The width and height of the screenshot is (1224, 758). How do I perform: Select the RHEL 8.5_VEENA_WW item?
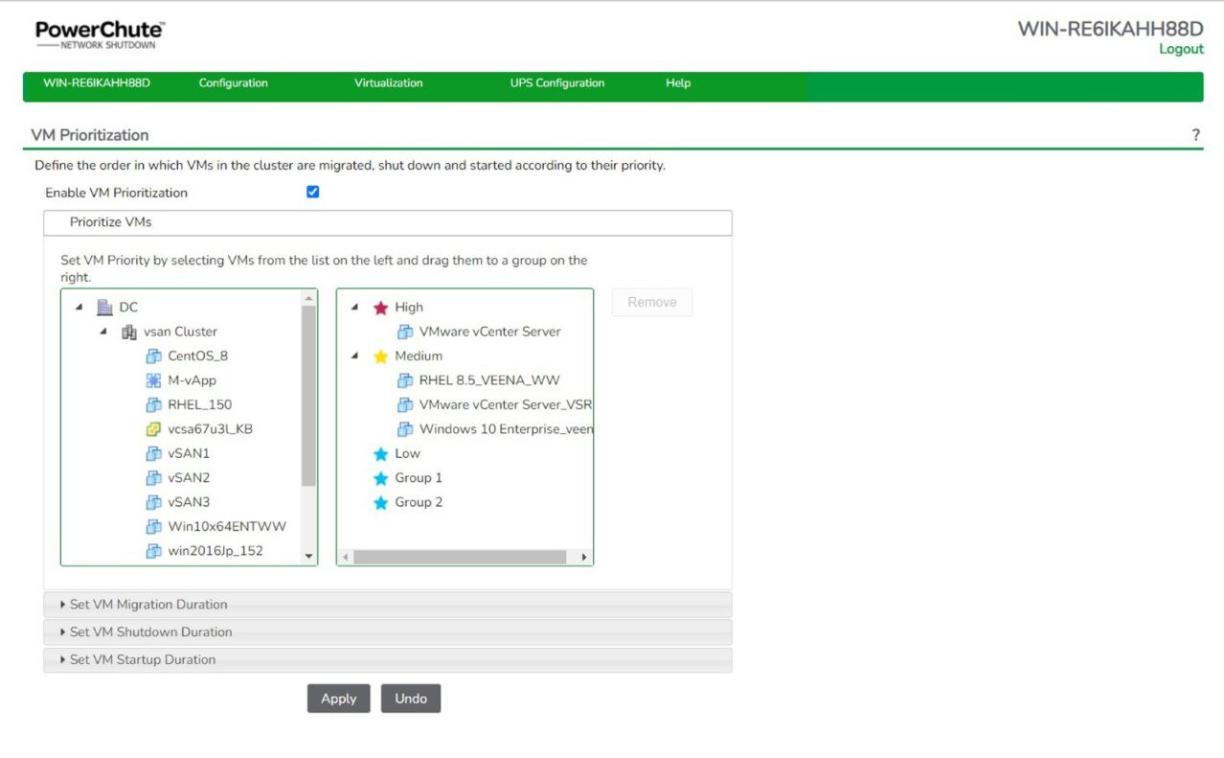[488, 380]
